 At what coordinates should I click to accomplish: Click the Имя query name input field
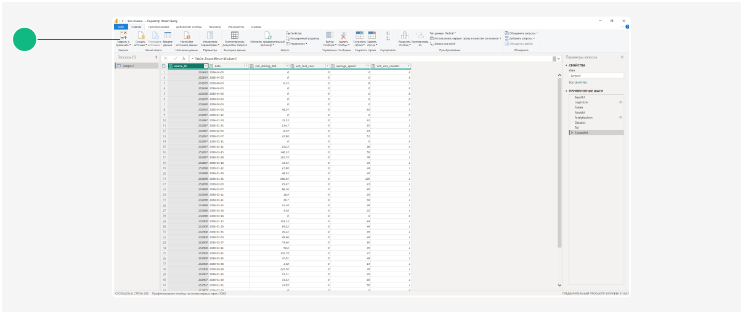[x=596, y=76]
